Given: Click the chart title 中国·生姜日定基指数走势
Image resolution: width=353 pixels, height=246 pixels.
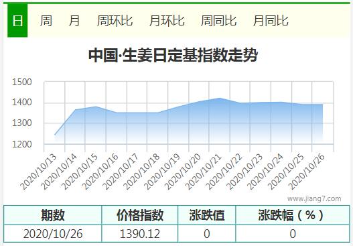Looking at the screenshot, I should point(173,56).
